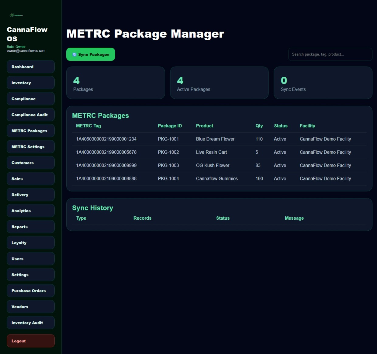
Task: Click package ID PKG-1004
Action: (x=168, y=179)
